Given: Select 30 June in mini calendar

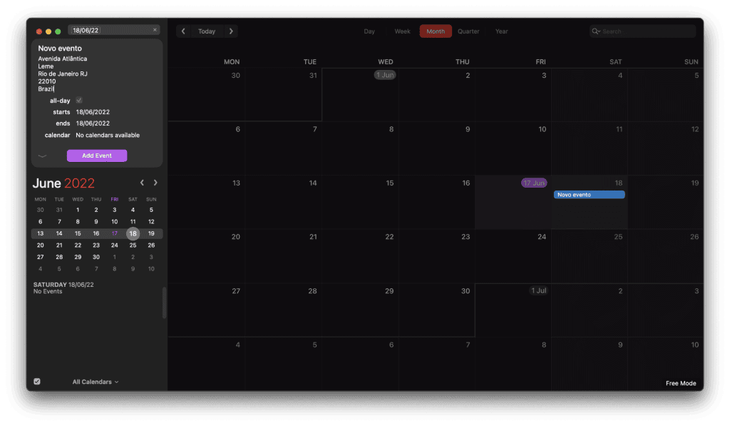Looking at the screenshot, I should [x=96, y=257].
